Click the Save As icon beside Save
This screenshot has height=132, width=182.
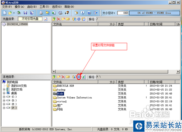(32, 13)
